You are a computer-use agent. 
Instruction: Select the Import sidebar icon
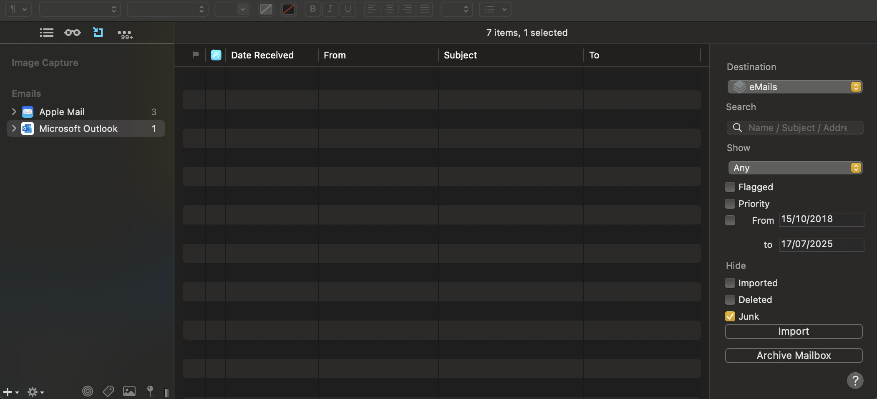(x=98, y=32)
